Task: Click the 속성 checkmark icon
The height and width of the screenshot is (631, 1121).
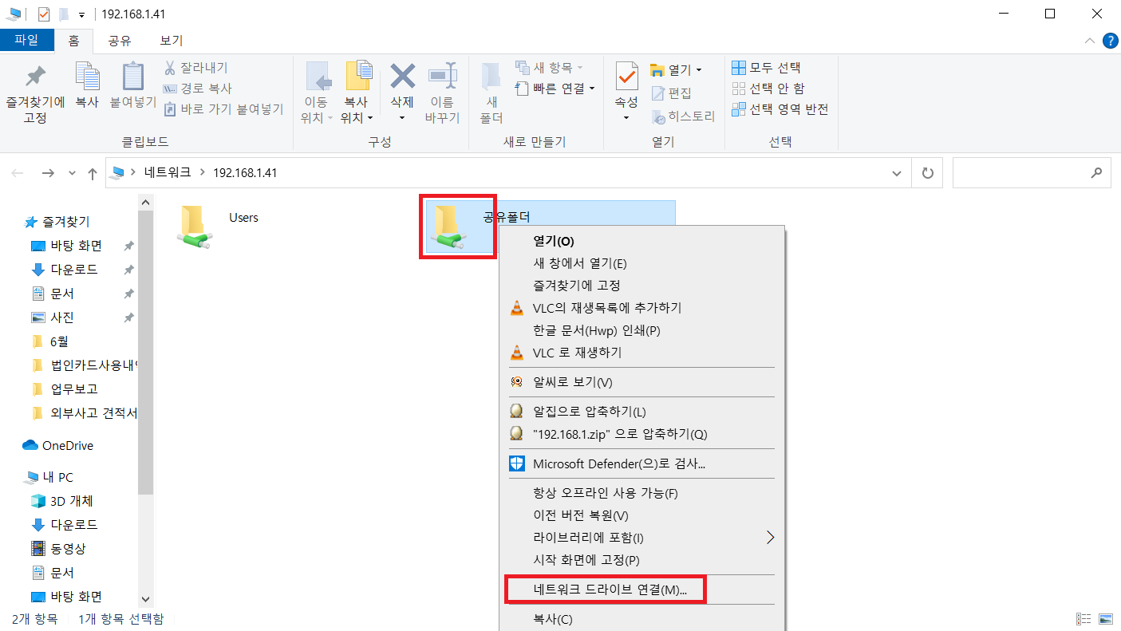Action: 626,77
